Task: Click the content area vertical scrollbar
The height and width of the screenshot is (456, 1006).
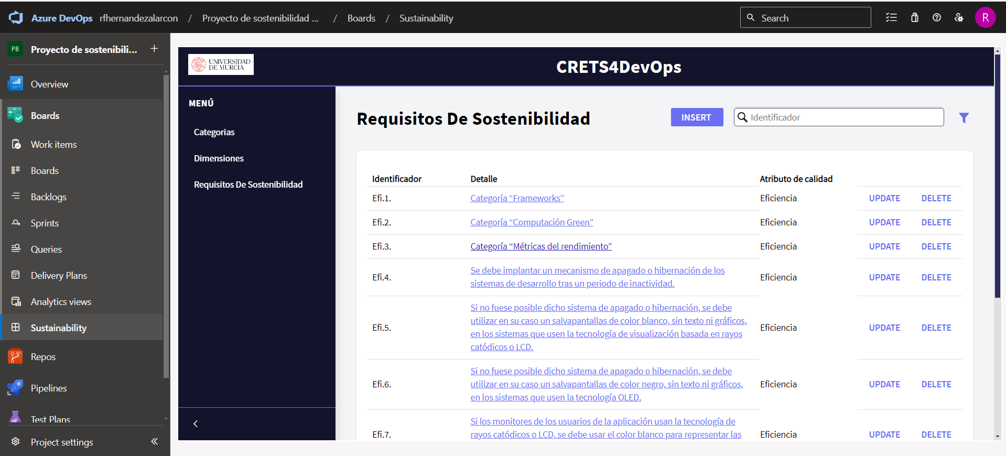Action: pos(997,176)
